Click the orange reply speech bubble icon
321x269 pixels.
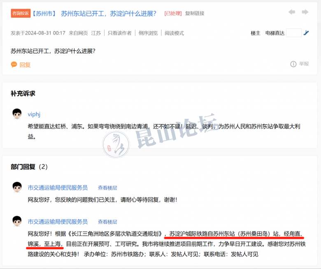click(14, 65)
